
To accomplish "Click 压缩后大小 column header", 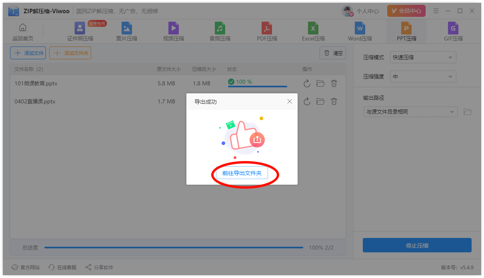I will (x=204, y=69).
